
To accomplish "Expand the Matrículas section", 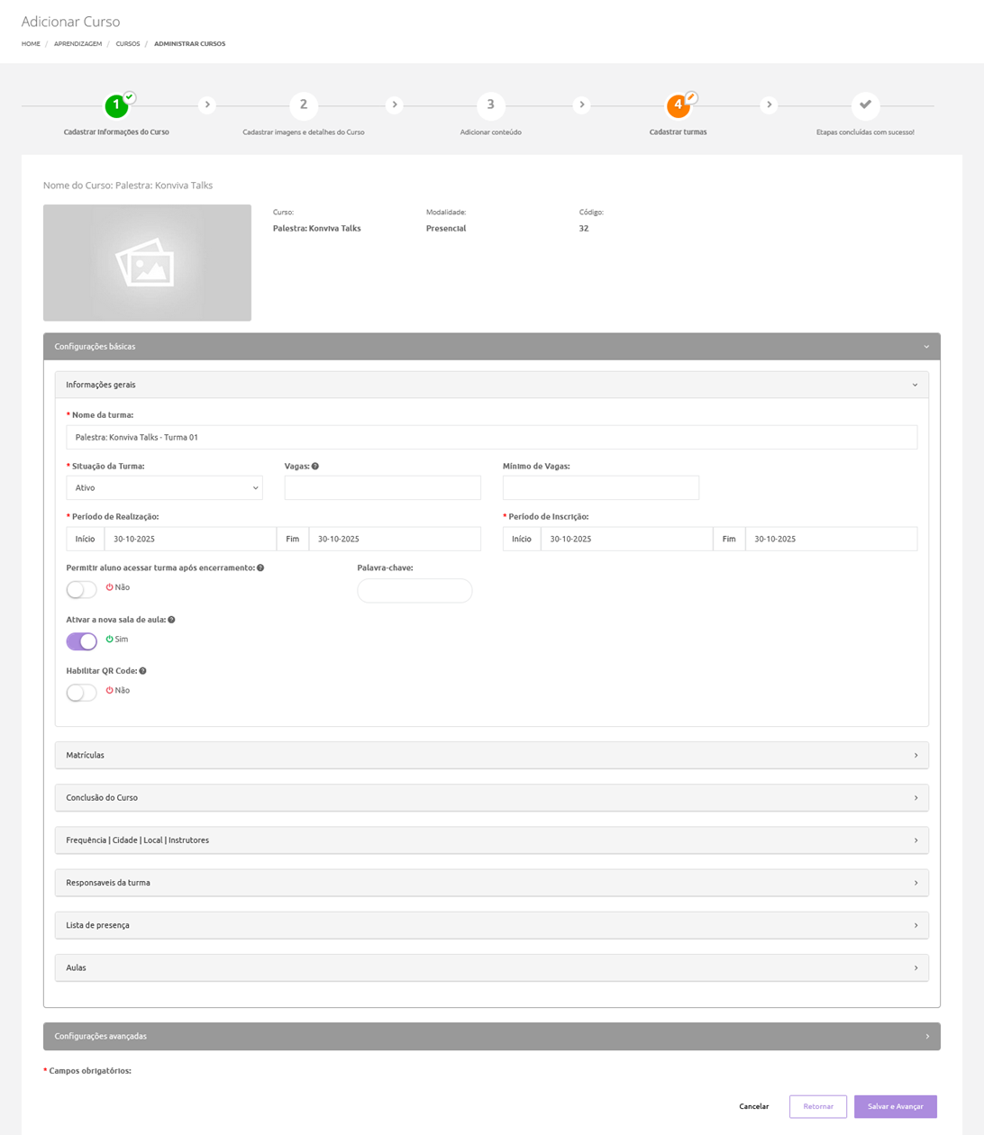I will (x=491, y=755).
